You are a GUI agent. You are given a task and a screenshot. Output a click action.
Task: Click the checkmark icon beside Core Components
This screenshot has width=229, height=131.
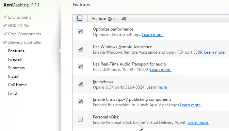click(5, 34)
